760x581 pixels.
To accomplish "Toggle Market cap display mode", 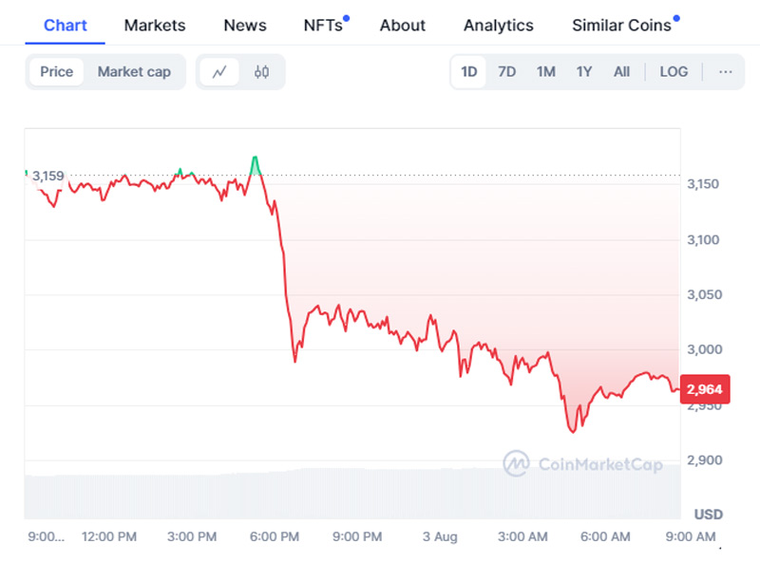I will point(134,72).
